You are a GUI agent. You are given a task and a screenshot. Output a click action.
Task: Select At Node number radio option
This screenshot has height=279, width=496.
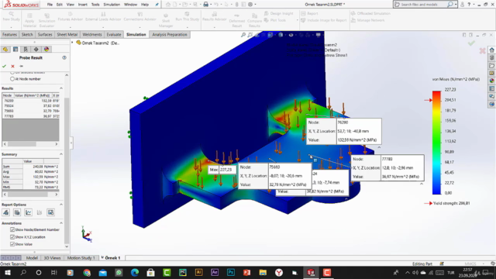12,79
